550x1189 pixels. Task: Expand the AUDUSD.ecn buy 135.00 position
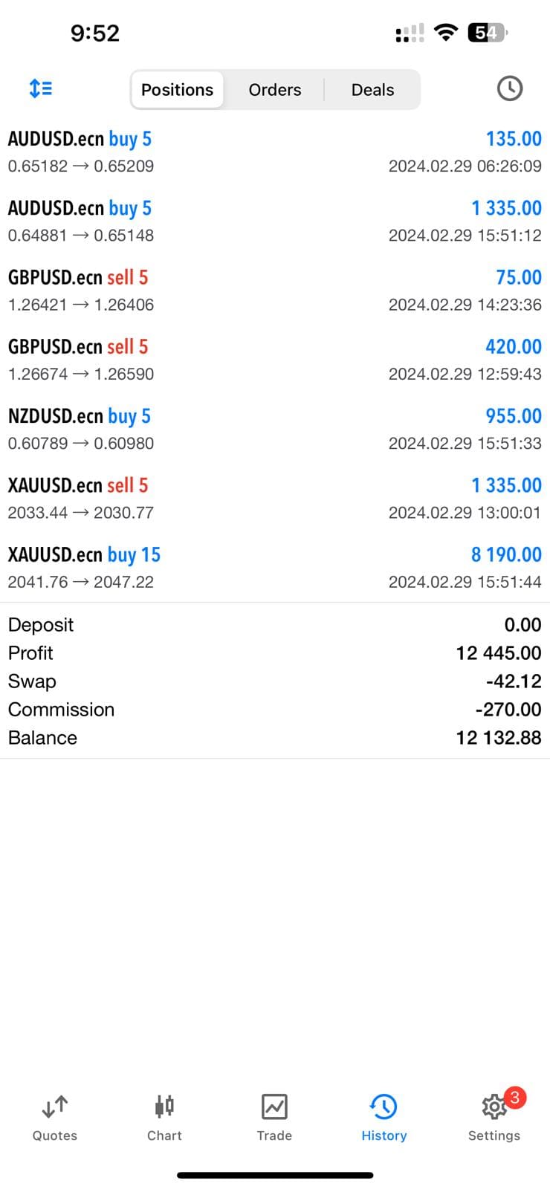(x=274, y=152)
